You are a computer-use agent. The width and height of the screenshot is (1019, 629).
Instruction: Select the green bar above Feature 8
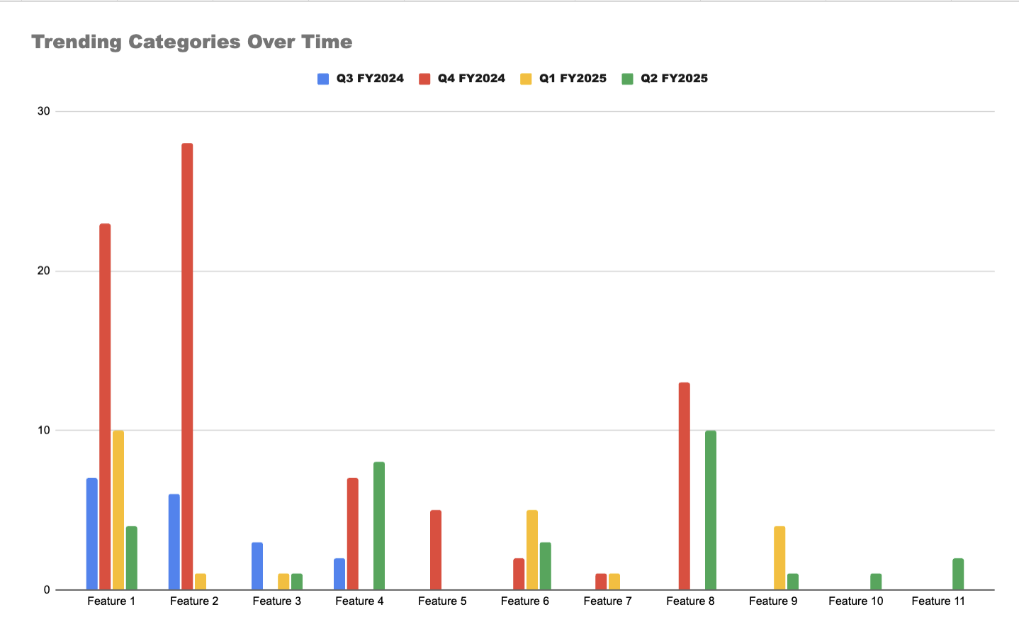711,510
